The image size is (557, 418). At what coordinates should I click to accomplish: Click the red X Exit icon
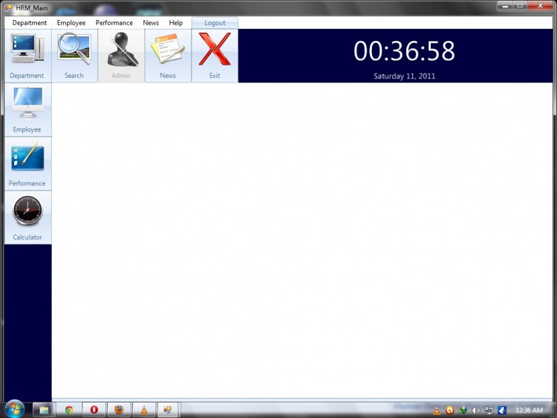pos(215,50)
